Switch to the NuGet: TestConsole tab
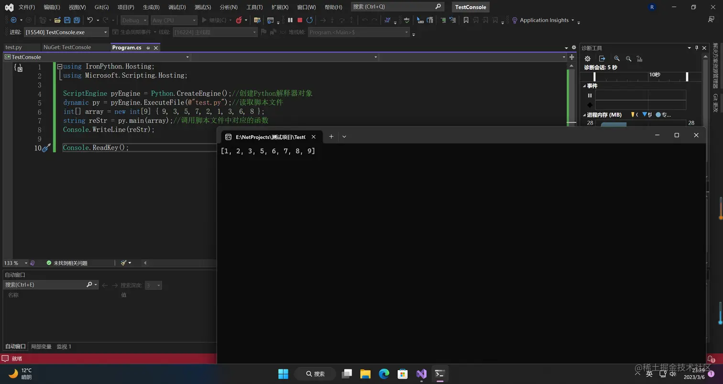This screenshot has width=723, height=384. (x=67, y=47)
